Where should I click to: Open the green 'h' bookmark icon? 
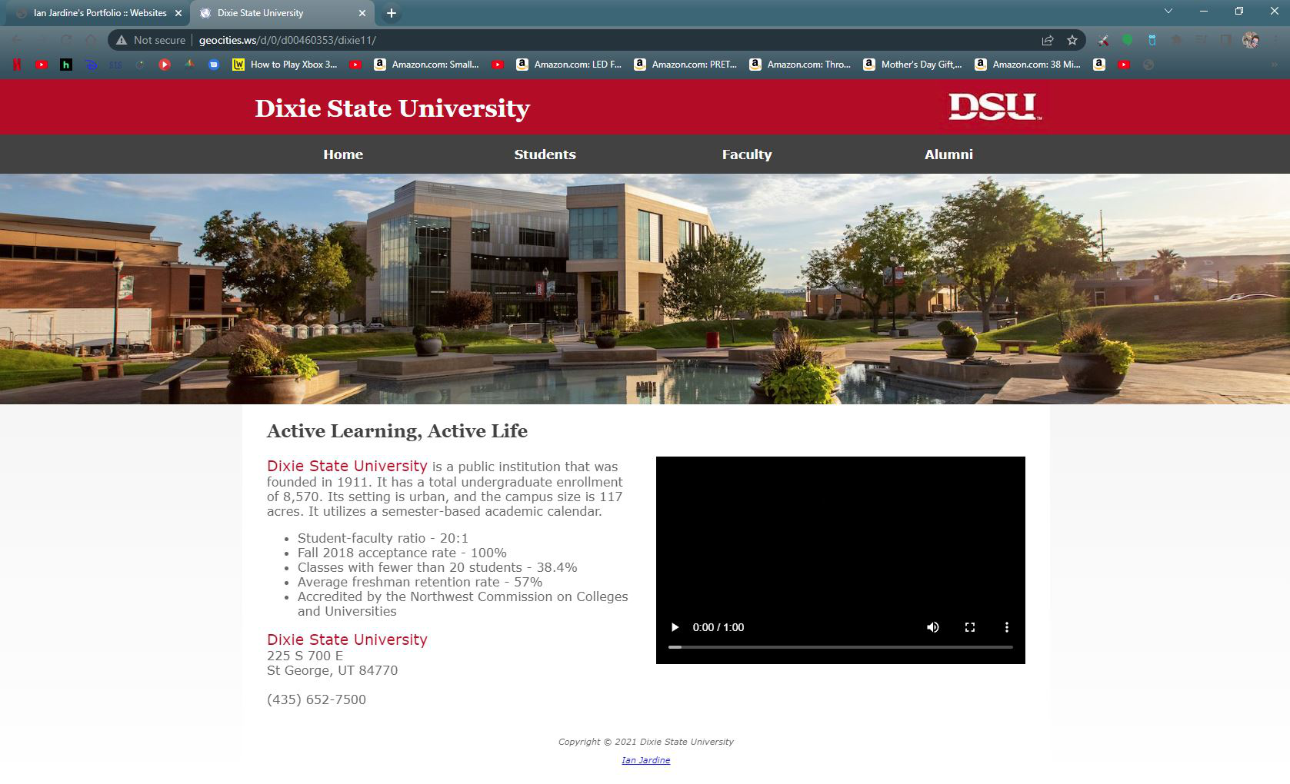[66, 65]
